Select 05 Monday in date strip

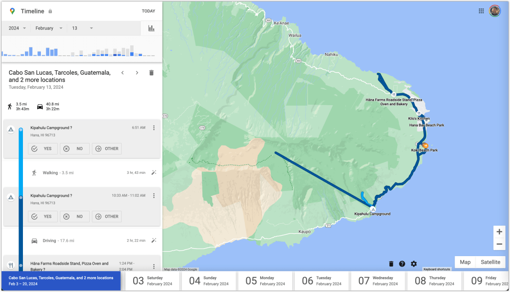click(x=265, y=281)
